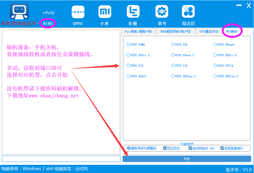Select the VIVO Y35 radio button
Image resolution: width=254 pixels, height=173 pixels.
[173, 66]
